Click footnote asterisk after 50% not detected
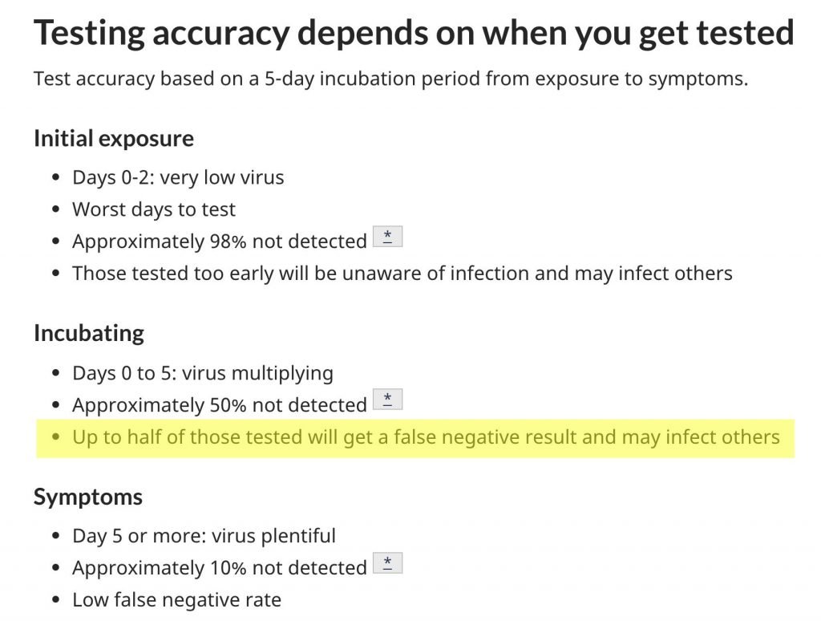Screen dimensions: 821x621 387,400
